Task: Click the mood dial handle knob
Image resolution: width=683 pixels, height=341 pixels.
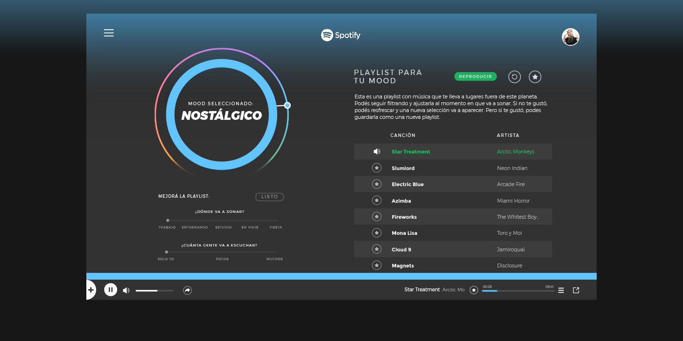Action: pyautogui.click(x=287, y=105)
